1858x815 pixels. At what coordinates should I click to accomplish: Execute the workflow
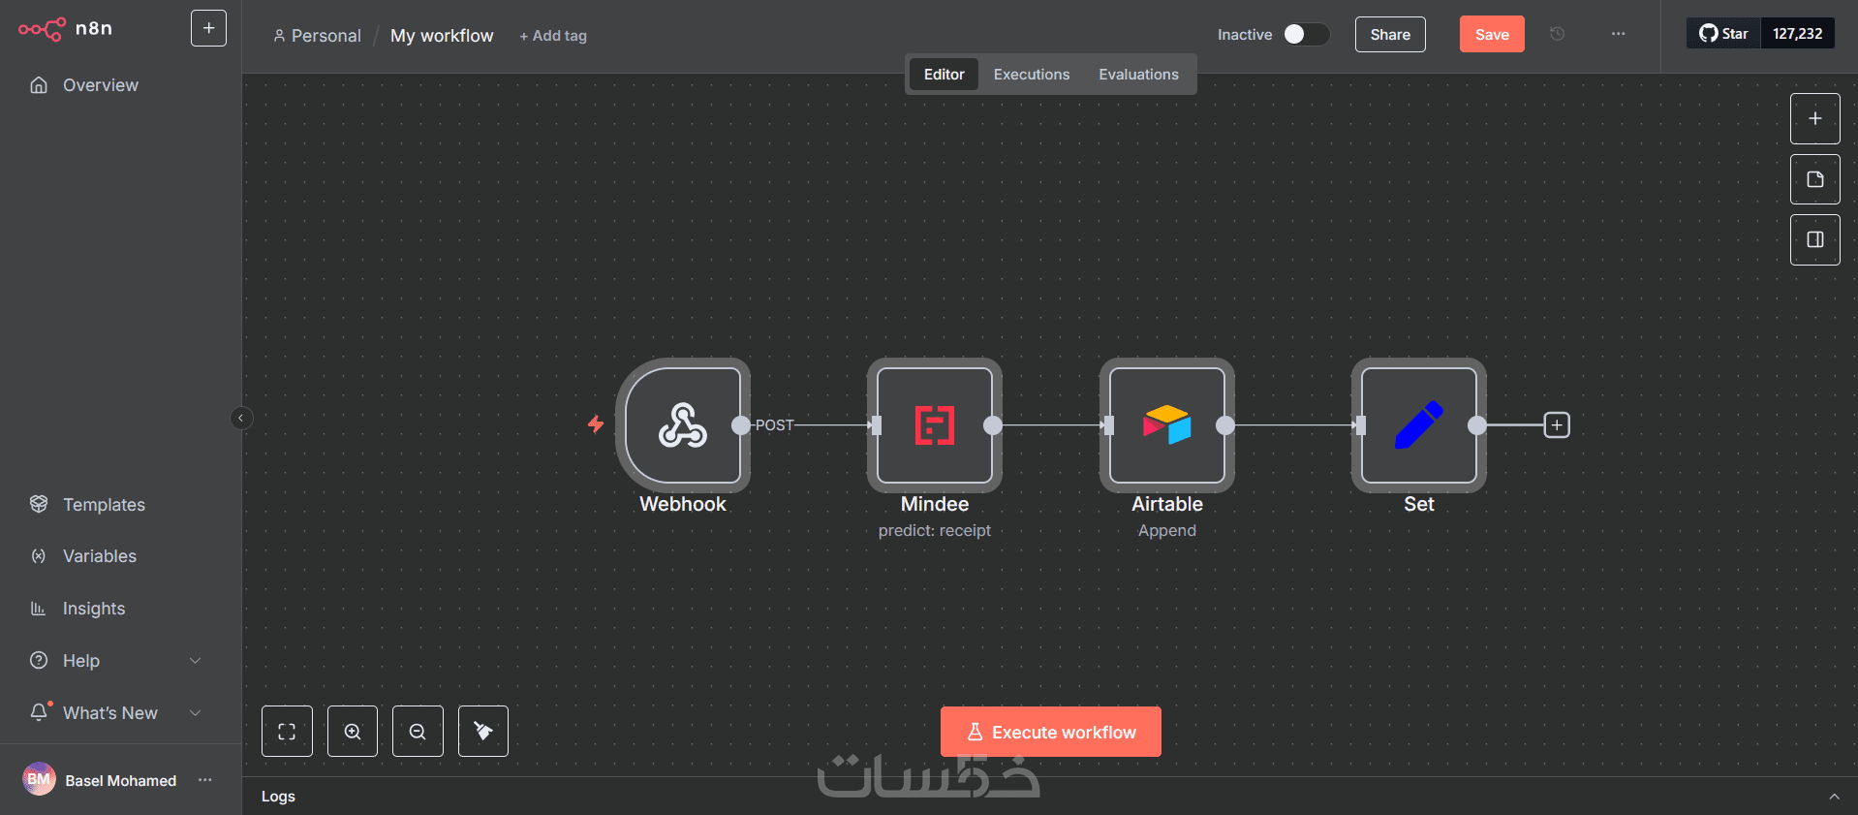point(1051,732)
